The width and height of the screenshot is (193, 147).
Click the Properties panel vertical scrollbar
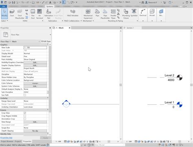coord(50,79)
